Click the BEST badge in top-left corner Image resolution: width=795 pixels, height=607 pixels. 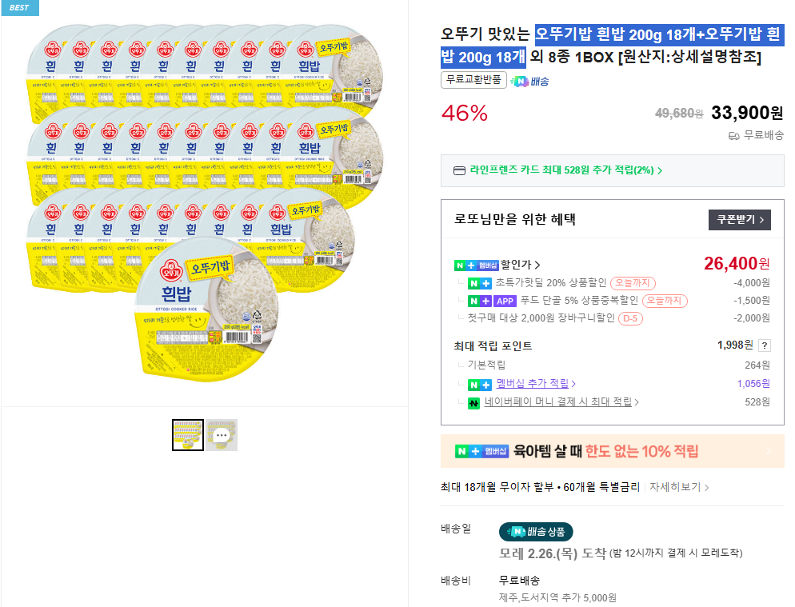click(x=19, y=8)
